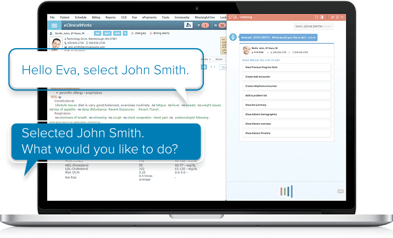Image resolution: width=393 pixels, height=238 pixels.
Task: Click the SEL button in patient header
Action: tap(98, 33)
